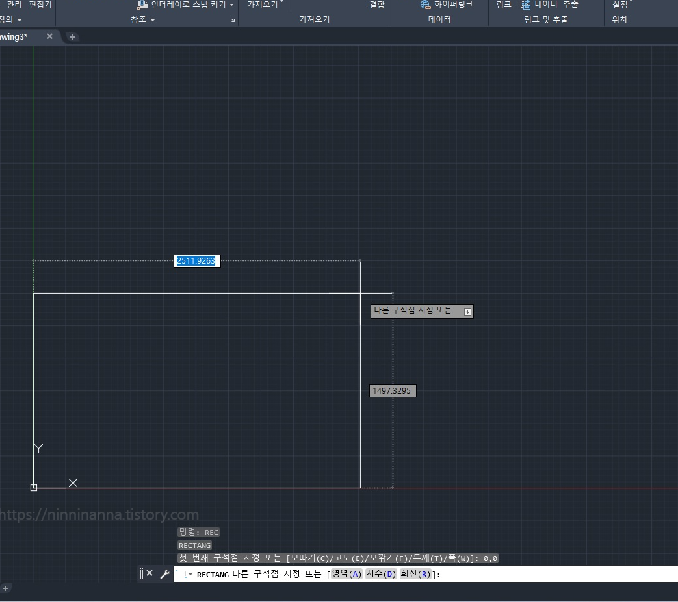Open command line customize wrench
678x602 pixels.
click(164, 574)
